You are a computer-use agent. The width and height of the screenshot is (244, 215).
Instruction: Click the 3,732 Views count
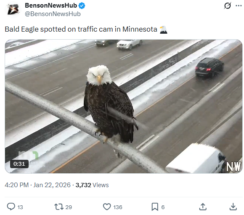(x=92, y=185)
